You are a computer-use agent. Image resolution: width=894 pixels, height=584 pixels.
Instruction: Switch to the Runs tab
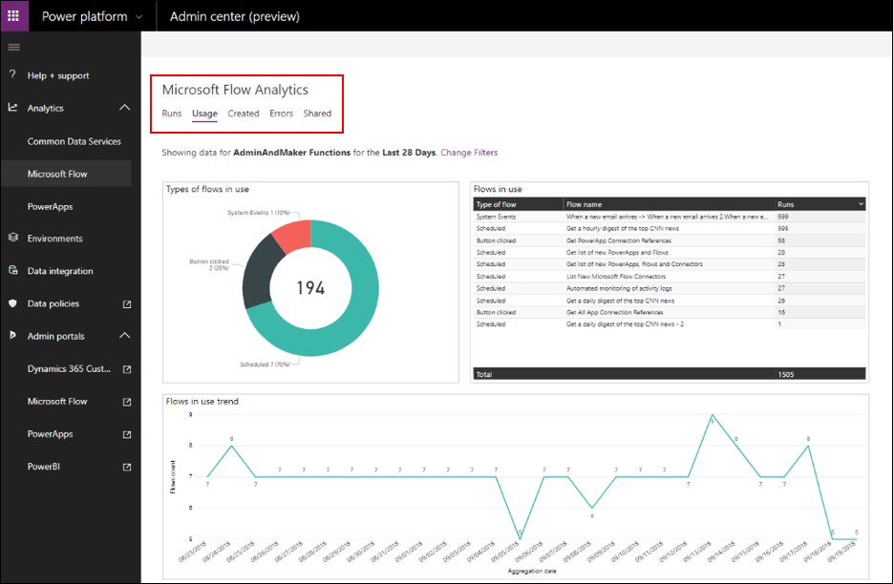coord(171,114)
